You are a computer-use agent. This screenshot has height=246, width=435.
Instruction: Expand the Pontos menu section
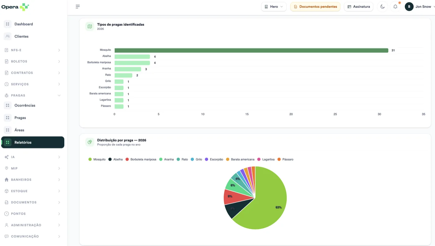click(33, 214)
